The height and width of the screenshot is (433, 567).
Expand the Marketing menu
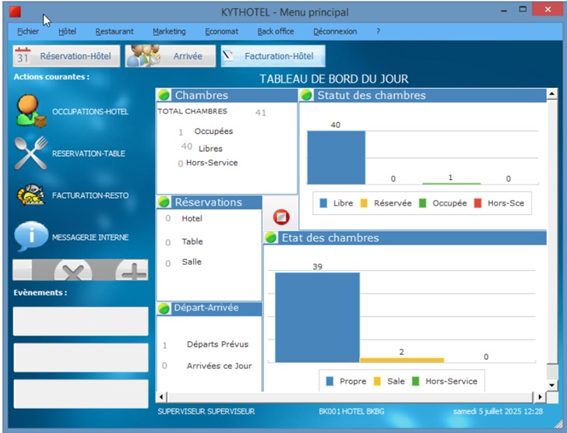[169, 32]
